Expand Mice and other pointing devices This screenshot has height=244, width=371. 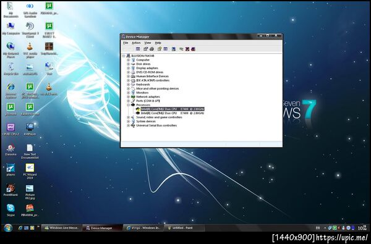(x=128, y=89)
